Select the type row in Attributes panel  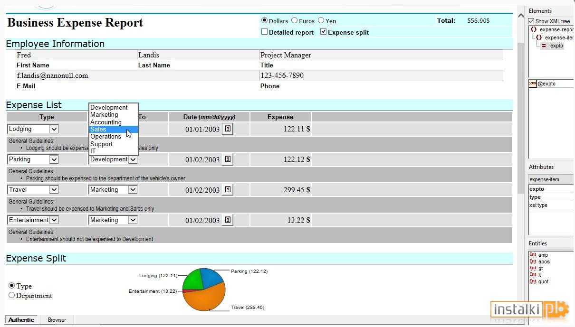(551, 197)
